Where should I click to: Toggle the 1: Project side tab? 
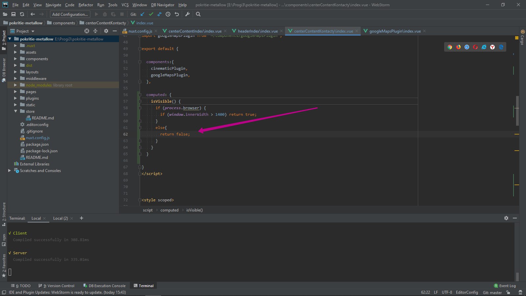tap(4, 40)
